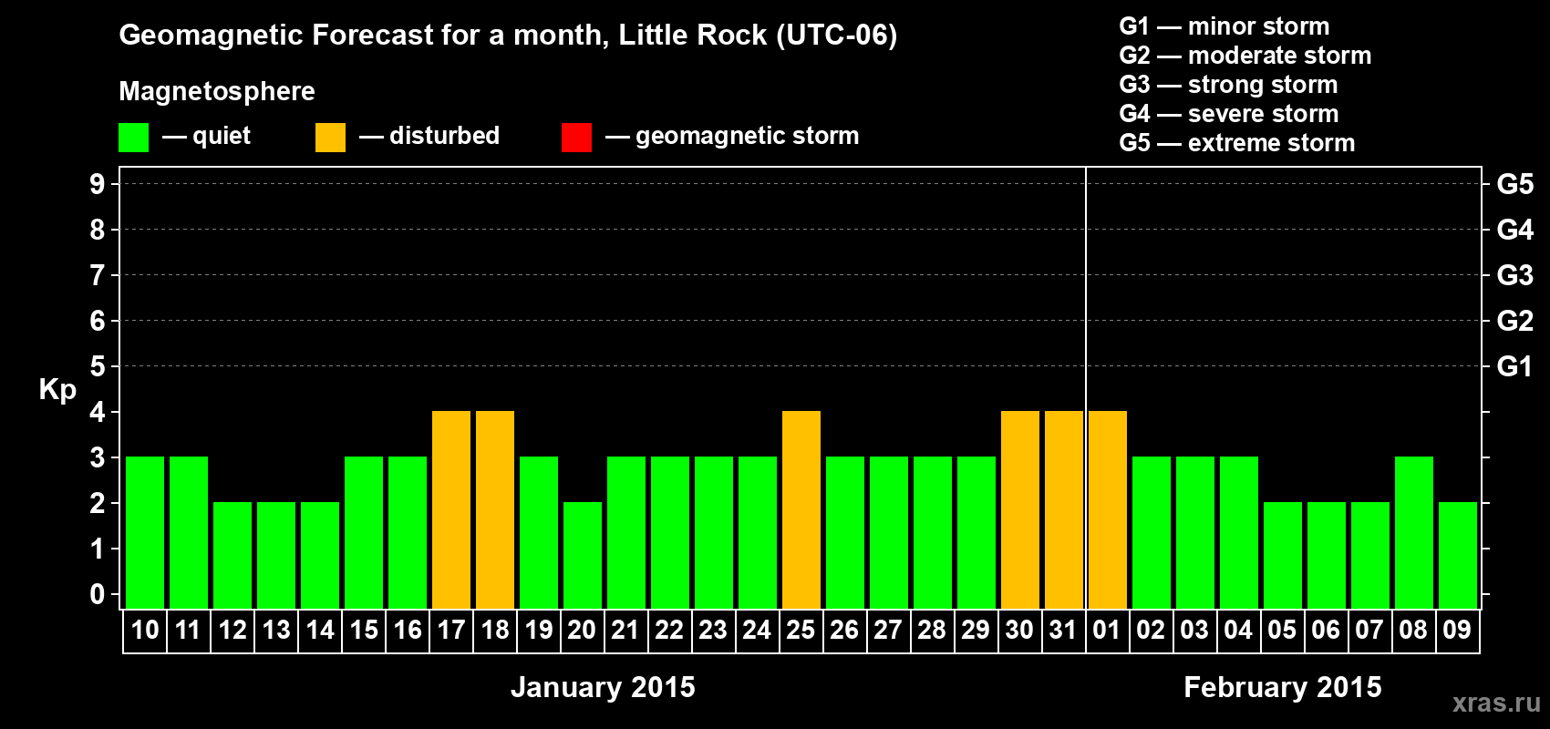Click the G2 label on the right axis
The height and width of the screenshot is (729, 1550).
click(x=1515, y=321)
